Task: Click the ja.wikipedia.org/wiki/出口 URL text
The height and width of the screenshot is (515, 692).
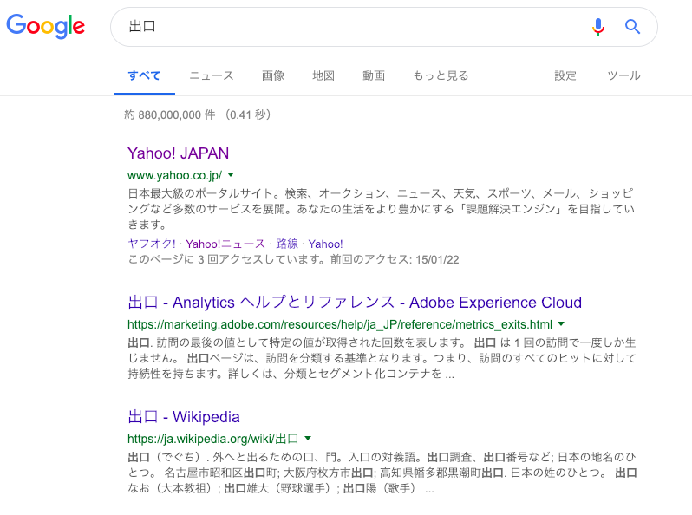Action: click(x=213, y=439)
